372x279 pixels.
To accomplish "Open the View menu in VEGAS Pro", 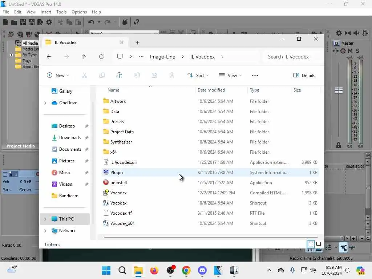I will click(31, 12).
